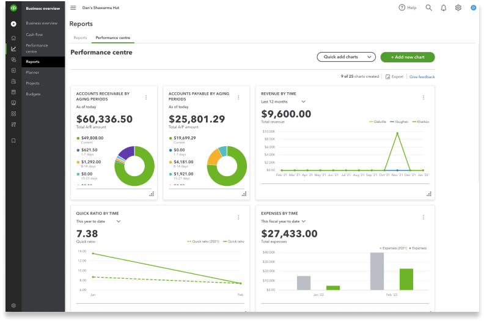Click Expenses (2021) legend entry

pos(393,248)
